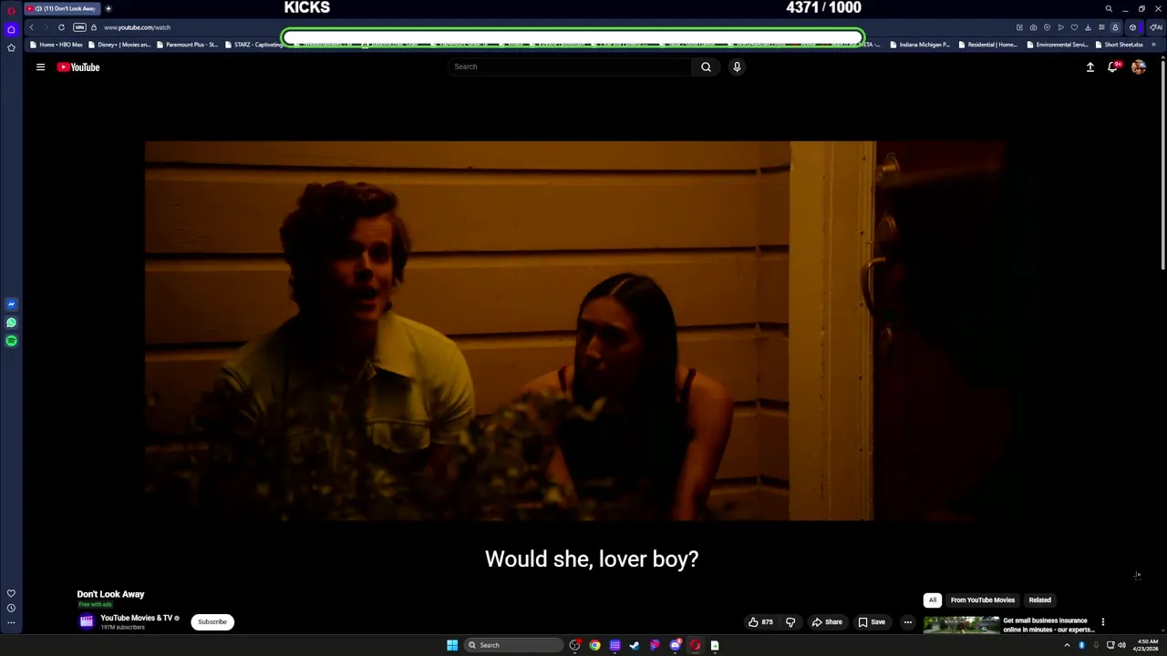Open the YouTube Create upload icon
The height and width of the screenshot is (656, 1167).
[1090, 67]
